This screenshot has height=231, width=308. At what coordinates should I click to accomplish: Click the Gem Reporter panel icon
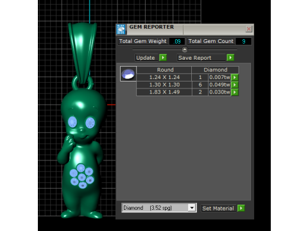click(x=121, y=30)
